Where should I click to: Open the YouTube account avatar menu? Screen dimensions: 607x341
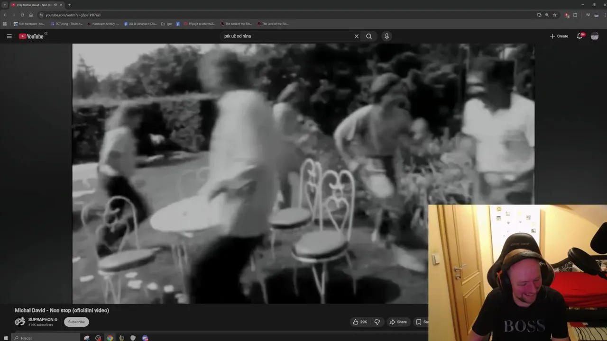[595, 36]
